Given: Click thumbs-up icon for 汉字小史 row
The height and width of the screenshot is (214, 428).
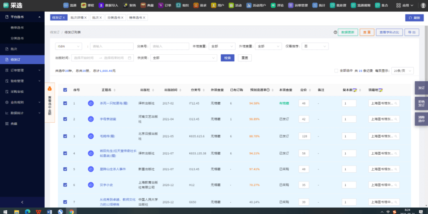Looking at the screenshot, I should click(91, 185).
